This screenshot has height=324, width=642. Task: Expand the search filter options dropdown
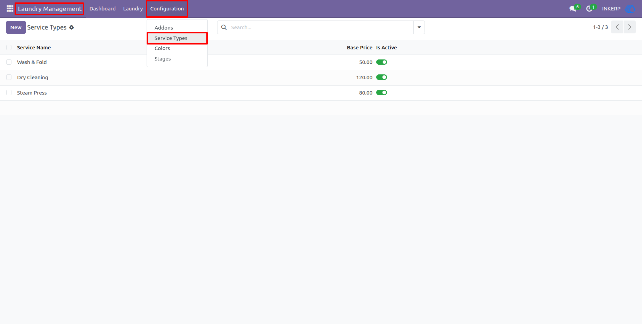pyautogui.click(x=419, y=27)
